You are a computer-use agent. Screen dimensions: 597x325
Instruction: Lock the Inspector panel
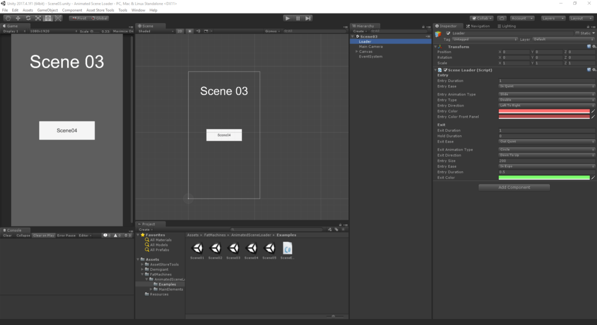point(588,27)
